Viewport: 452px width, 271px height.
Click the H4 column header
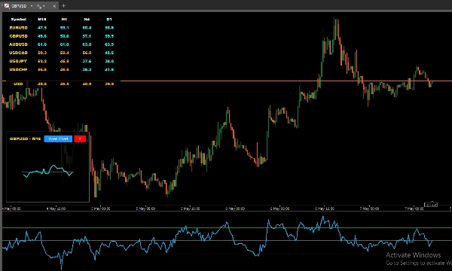pos(87,20)
